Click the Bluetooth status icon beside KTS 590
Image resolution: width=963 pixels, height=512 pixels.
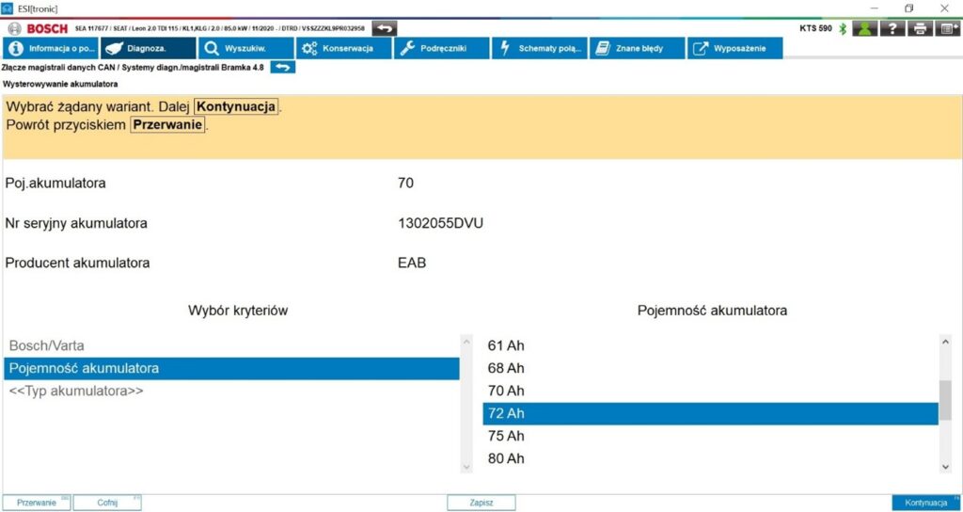click(843, 28)
